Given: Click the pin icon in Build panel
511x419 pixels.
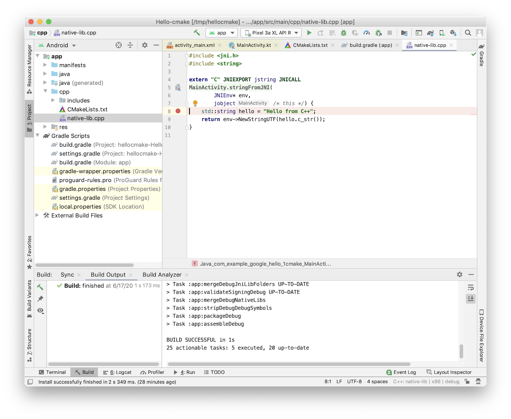Looking at the screenshot, I should pyautogui.click(x=40, y=299).
